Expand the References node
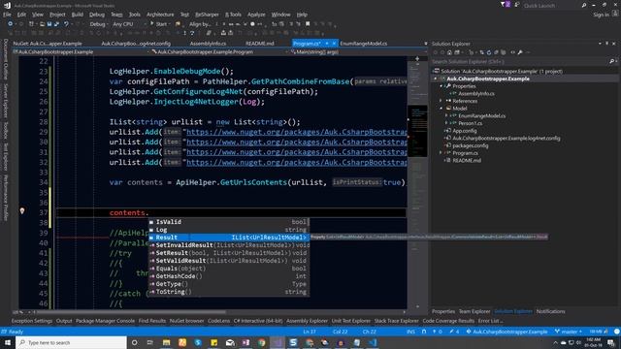This screenshot has width=621, height=349. click(x=441, y=101)
